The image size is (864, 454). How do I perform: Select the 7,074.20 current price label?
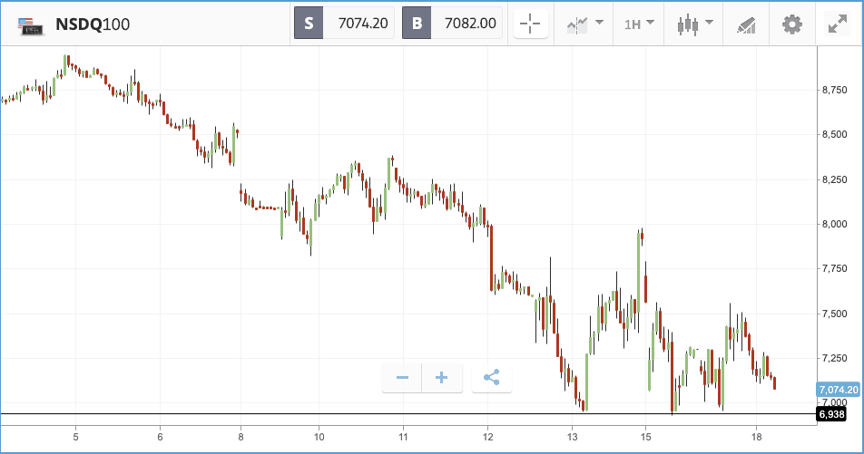pos(838,390)
